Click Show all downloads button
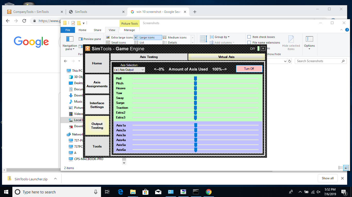This screenshot has height=197, width=352. click(328, 178)
